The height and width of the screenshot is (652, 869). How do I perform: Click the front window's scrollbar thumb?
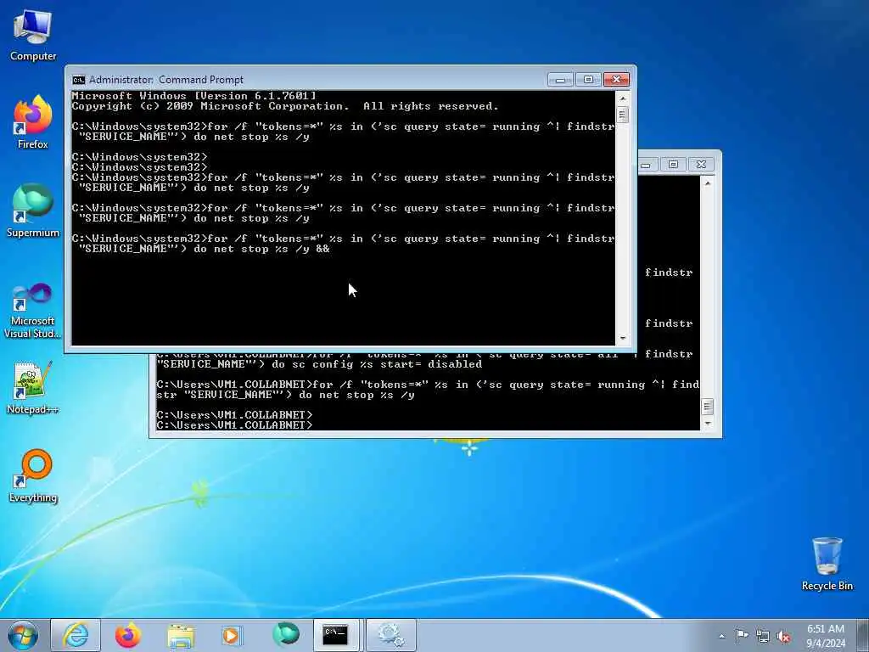(622, 115)
